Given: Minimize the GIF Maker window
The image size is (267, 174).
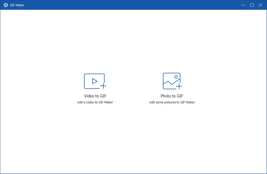Looking at the screenshot, I should point(243,5).
